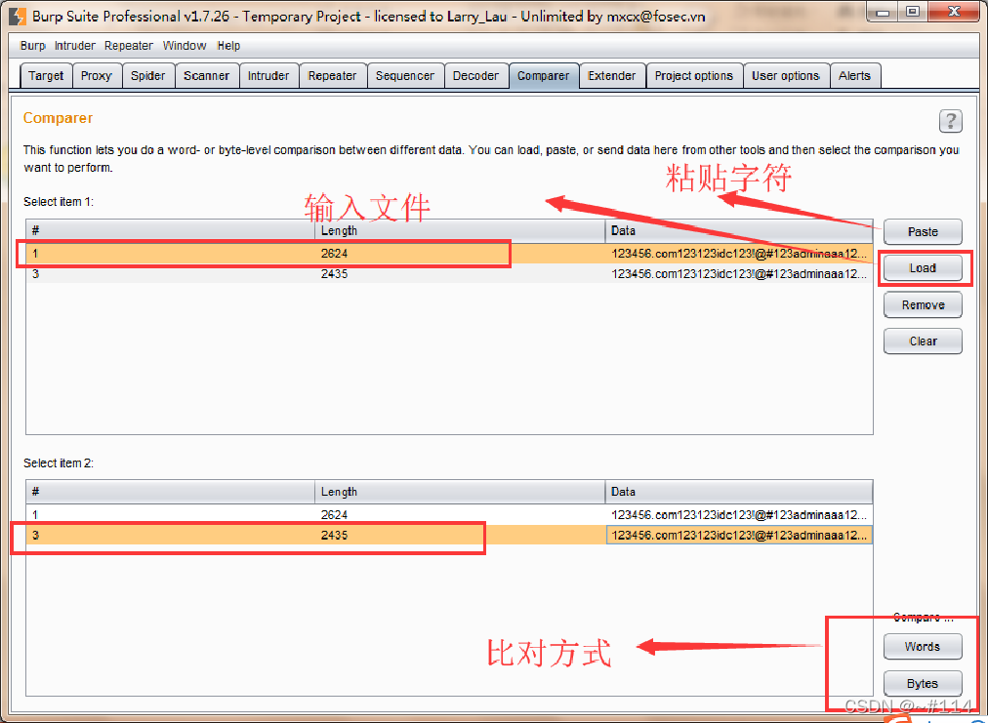The image size is (988, 723).
Task: Click the Paste button
Action: tap(923, 232)
